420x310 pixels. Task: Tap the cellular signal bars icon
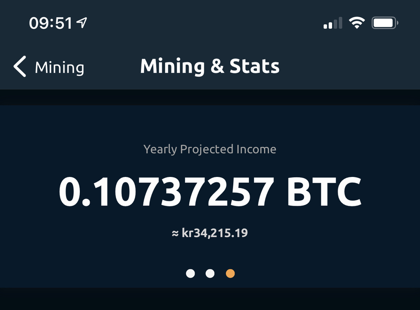point(332,23)
